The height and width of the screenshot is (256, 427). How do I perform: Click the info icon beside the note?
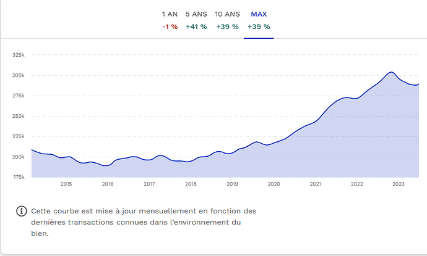point(22,211)
